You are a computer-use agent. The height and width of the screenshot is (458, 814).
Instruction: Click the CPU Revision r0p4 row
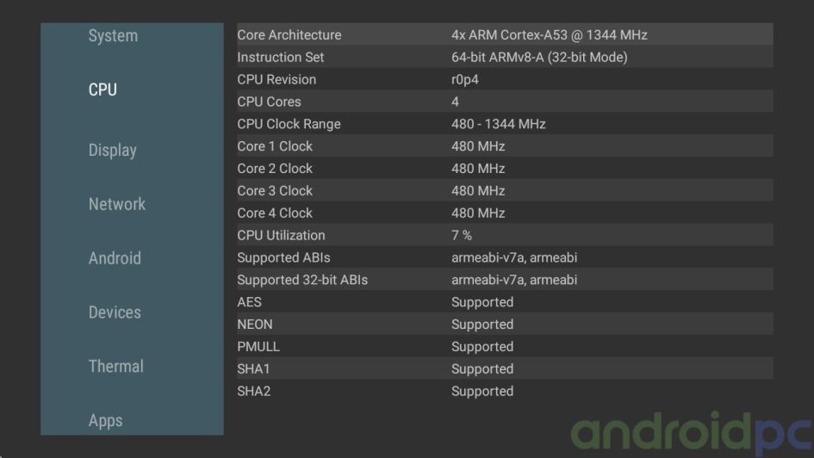coord(505,79)
